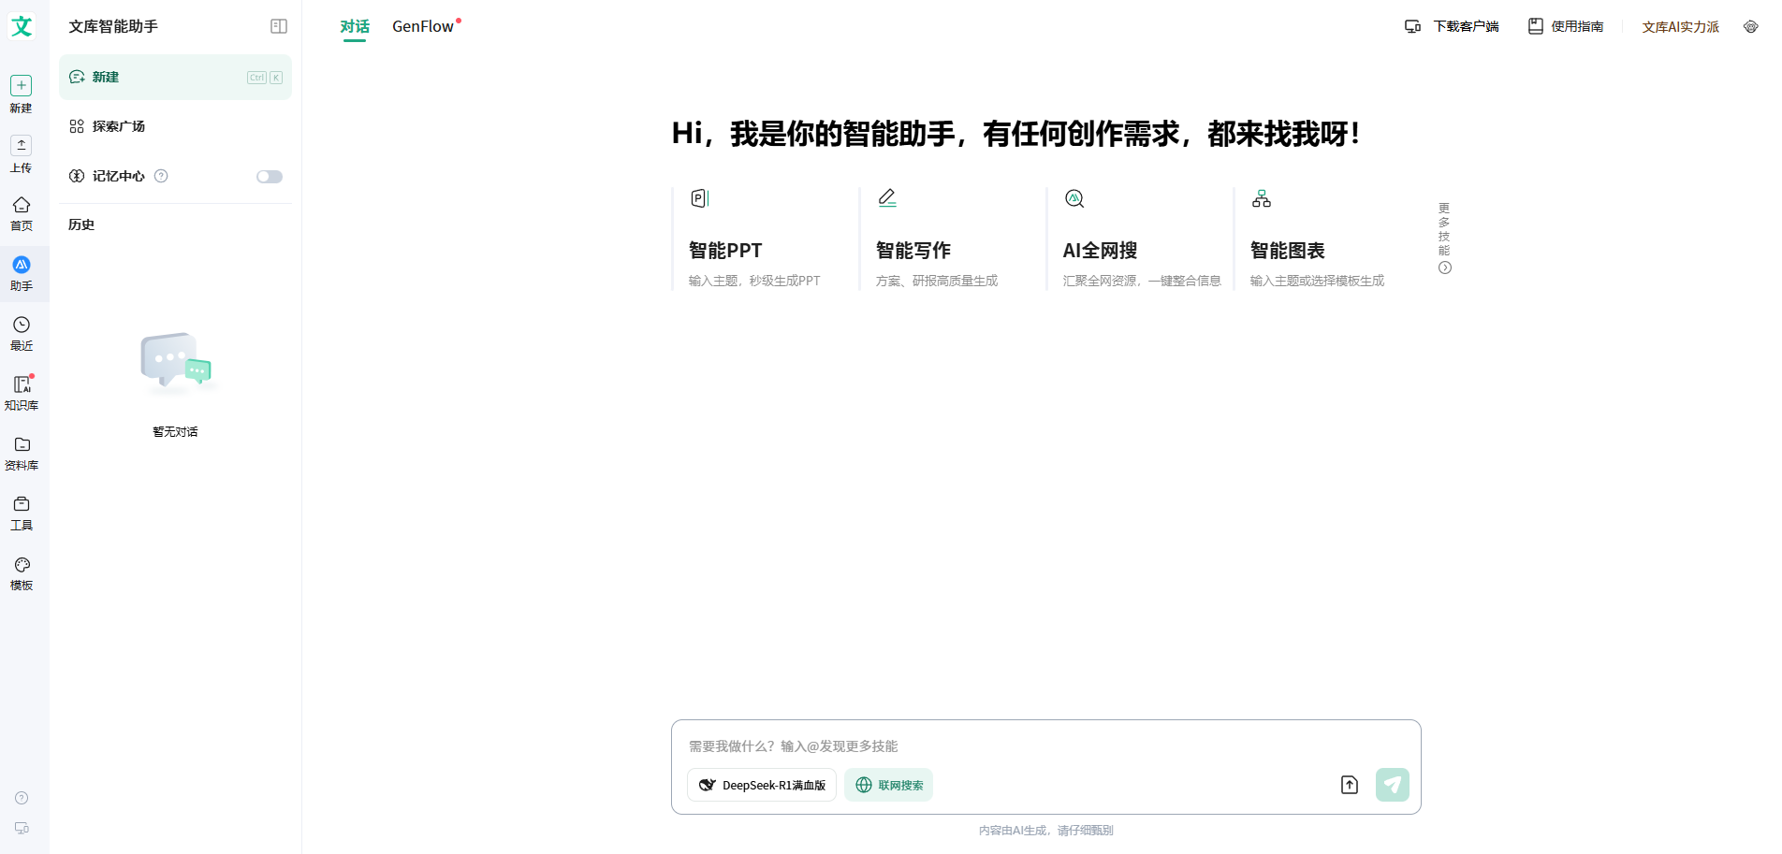Screen dimensions: 1782x854
Task: Toggle the web search (联网搜索) option
Action: pos(888,785)
